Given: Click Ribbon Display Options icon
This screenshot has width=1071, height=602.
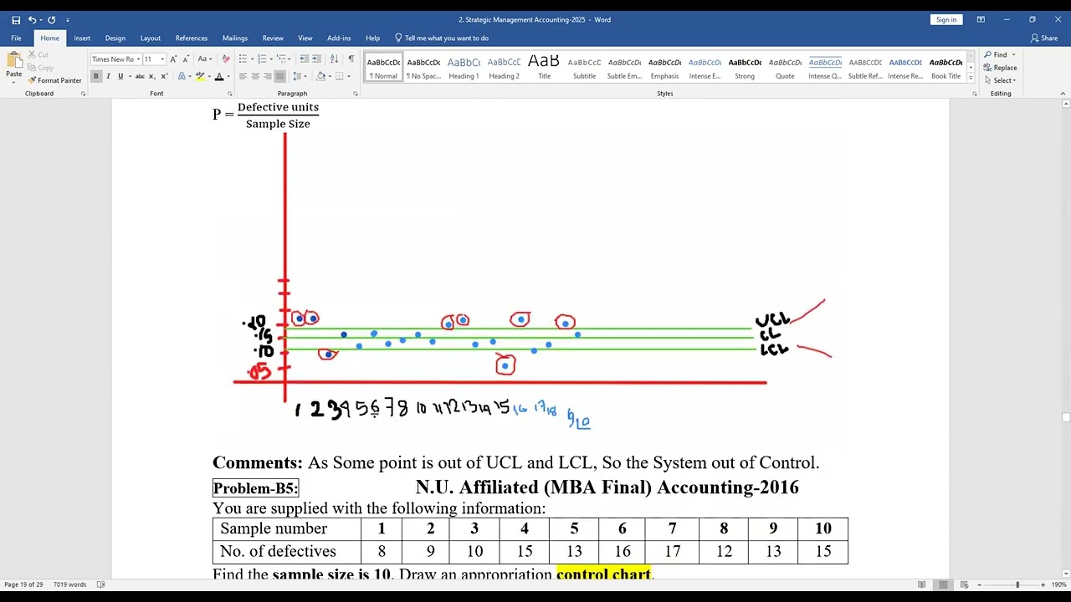Looking at the screenshot, I should coord(981,20).
